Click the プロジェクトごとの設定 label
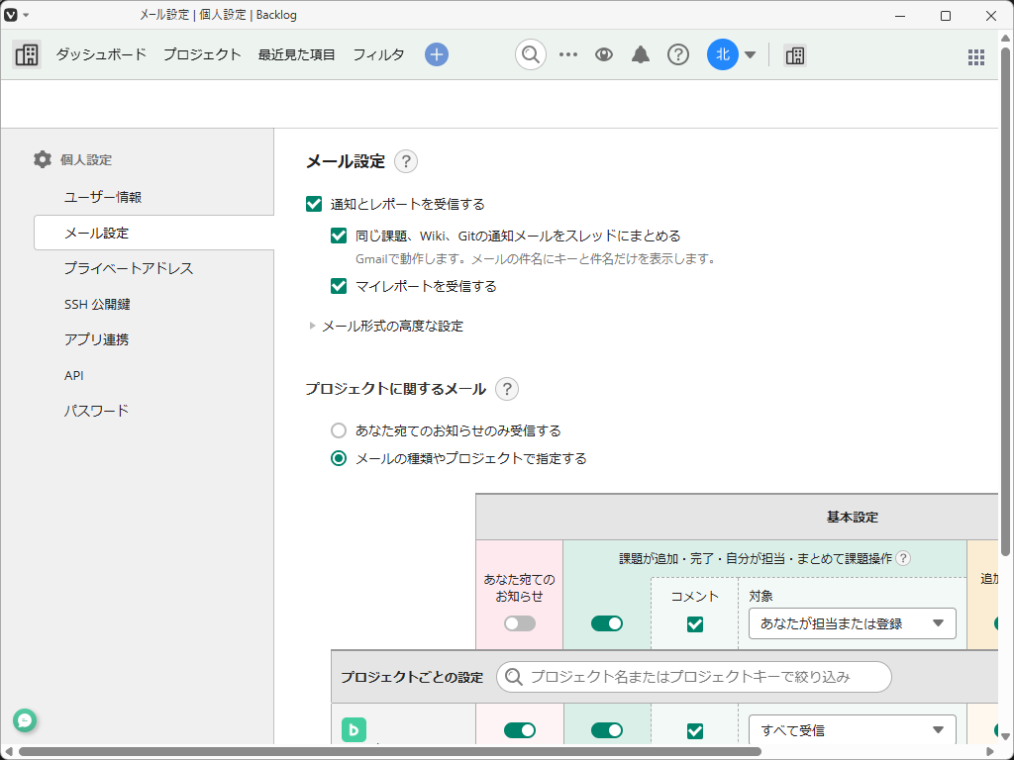 [412, 677]
